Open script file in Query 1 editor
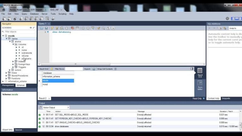Image resolution: width=242 pixels, height=136 pixels. 42,28
